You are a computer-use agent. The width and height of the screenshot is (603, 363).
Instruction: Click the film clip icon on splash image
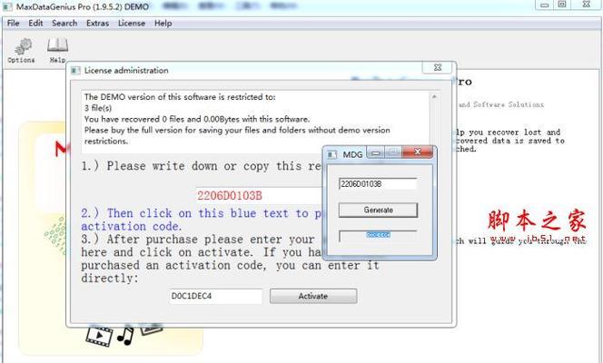click(99, 336)
